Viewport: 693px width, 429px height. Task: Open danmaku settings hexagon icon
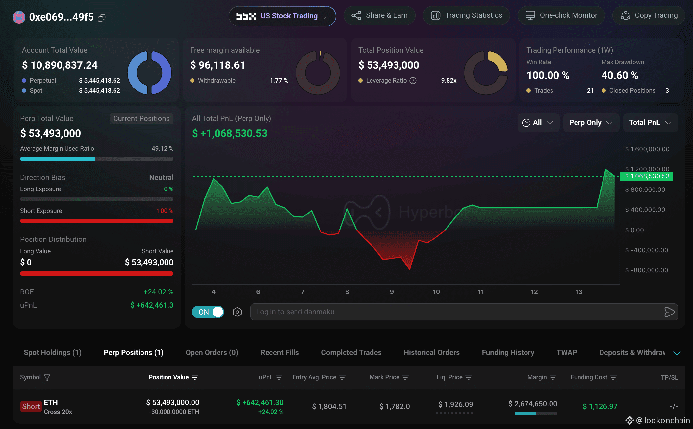point(237,312)
